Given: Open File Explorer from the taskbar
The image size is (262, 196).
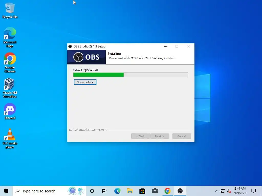Looking at the screenshot, I should (x=130, y=191).
